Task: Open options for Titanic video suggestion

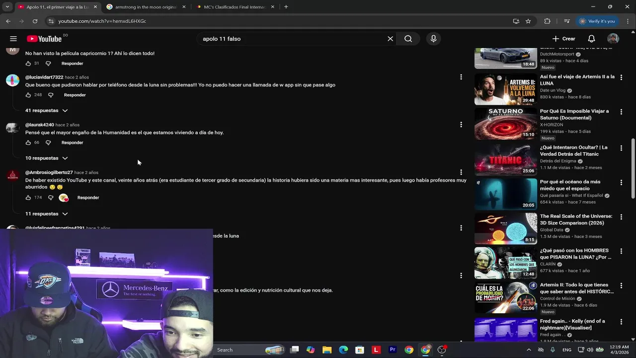Action: (621, 149)
